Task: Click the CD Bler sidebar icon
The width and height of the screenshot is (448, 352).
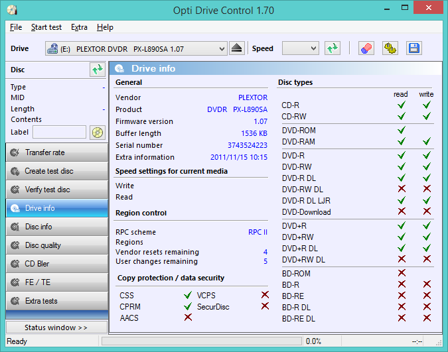Action: tap(15, 264)
